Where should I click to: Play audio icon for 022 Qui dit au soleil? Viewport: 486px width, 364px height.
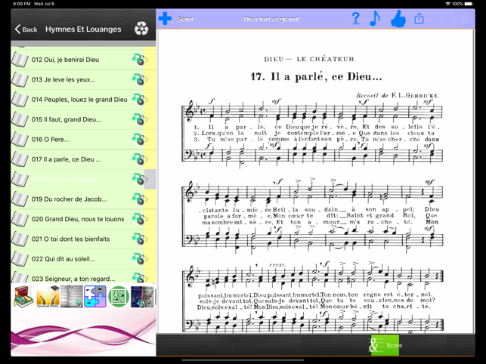[x=138, y=259]
